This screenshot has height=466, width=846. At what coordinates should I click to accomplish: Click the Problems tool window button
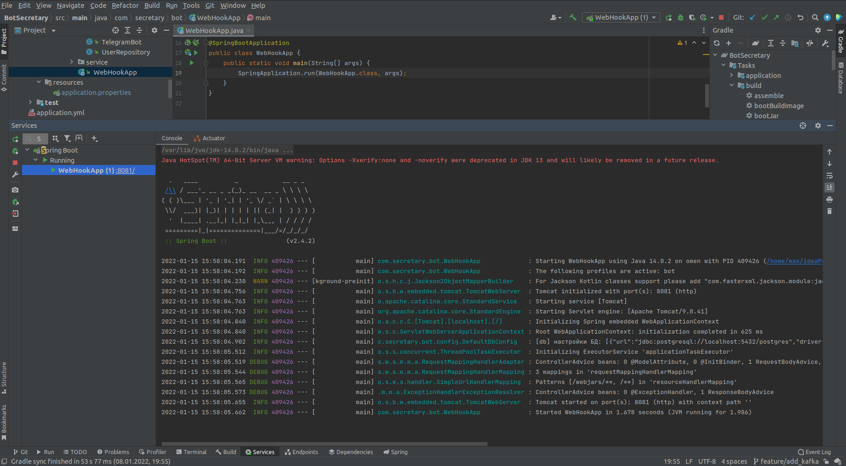113,452
